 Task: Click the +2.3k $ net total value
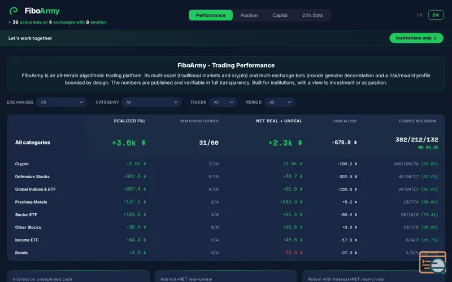285,143
